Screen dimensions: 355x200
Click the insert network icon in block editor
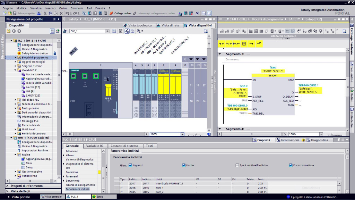coord(222,31)
